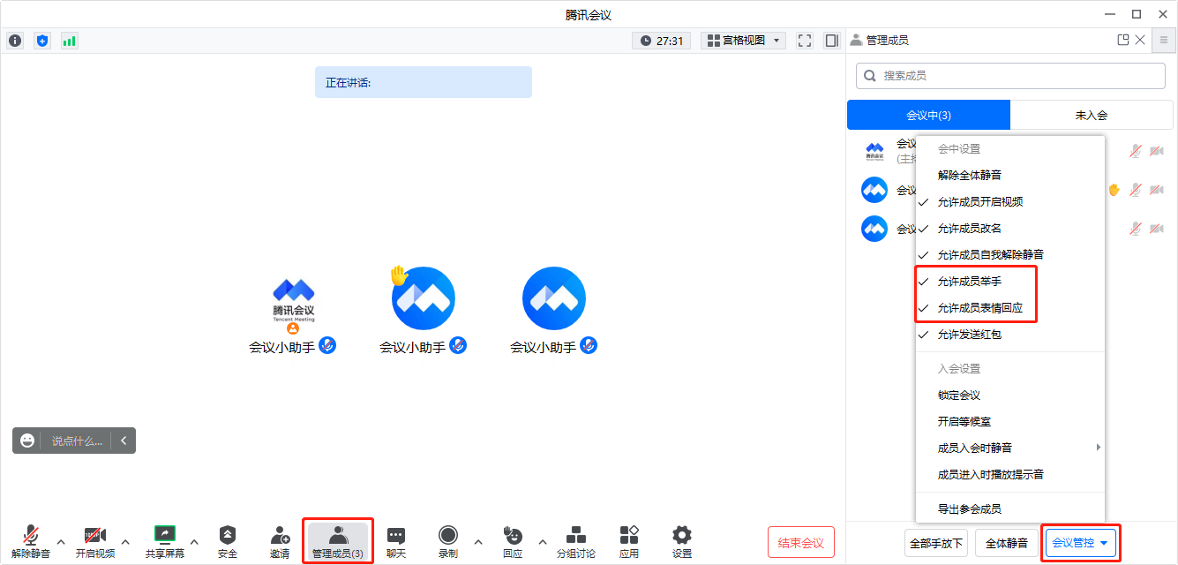Toggle 允许发送红包 option
Image resolution: width=1178 pixels, height=565 pixels.
point(1010,335)
